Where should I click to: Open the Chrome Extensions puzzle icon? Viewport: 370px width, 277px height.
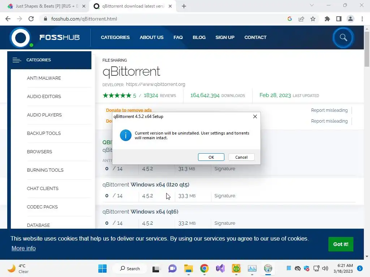pos(327,19)
